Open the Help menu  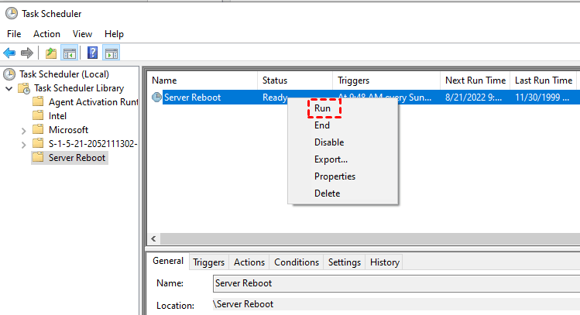[114, 34]
